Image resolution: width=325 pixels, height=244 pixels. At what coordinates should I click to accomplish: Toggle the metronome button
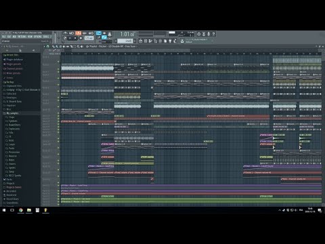pos(65,33)
